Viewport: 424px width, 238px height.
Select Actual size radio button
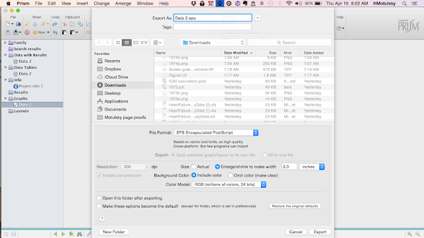(194, 167)
